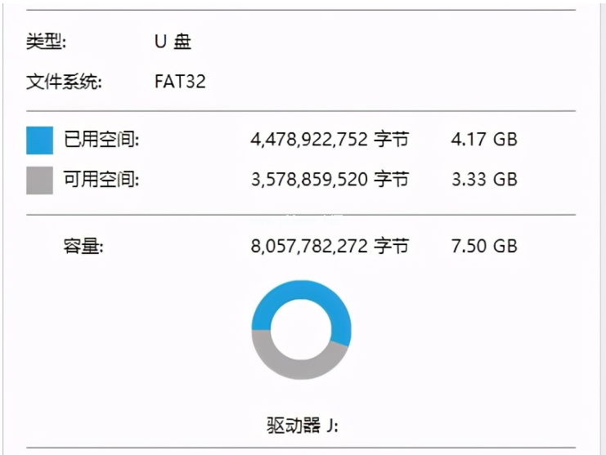
Task: Click the 已用空间 label
Action: pos(102,140)
